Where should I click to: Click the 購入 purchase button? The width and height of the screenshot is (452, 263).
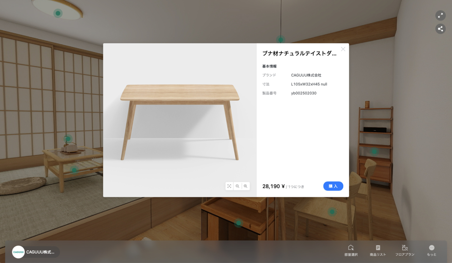333,186
